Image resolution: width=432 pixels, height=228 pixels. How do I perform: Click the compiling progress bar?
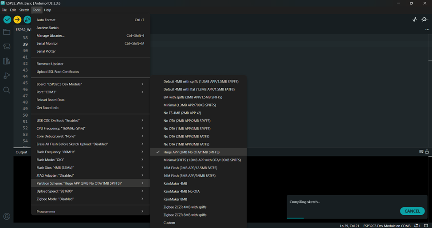tap(357, 218)
